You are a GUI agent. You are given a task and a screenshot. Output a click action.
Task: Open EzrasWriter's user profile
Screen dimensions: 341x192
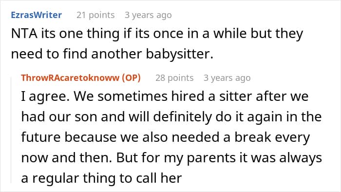point(37,15)
